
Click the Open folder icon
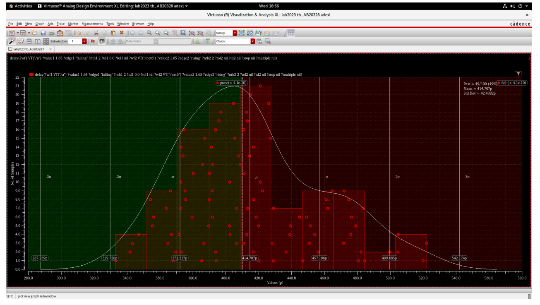point(35,33)
